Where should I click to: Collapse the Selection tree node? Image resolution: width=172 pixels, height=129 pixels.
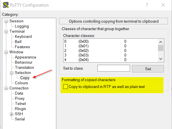[x=11, y=73]
